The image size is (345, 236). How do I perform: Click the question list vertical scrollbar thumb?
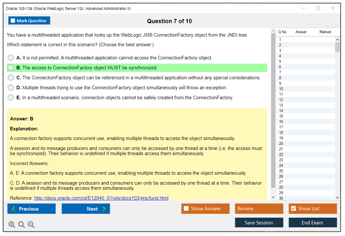tap(337, 47)
